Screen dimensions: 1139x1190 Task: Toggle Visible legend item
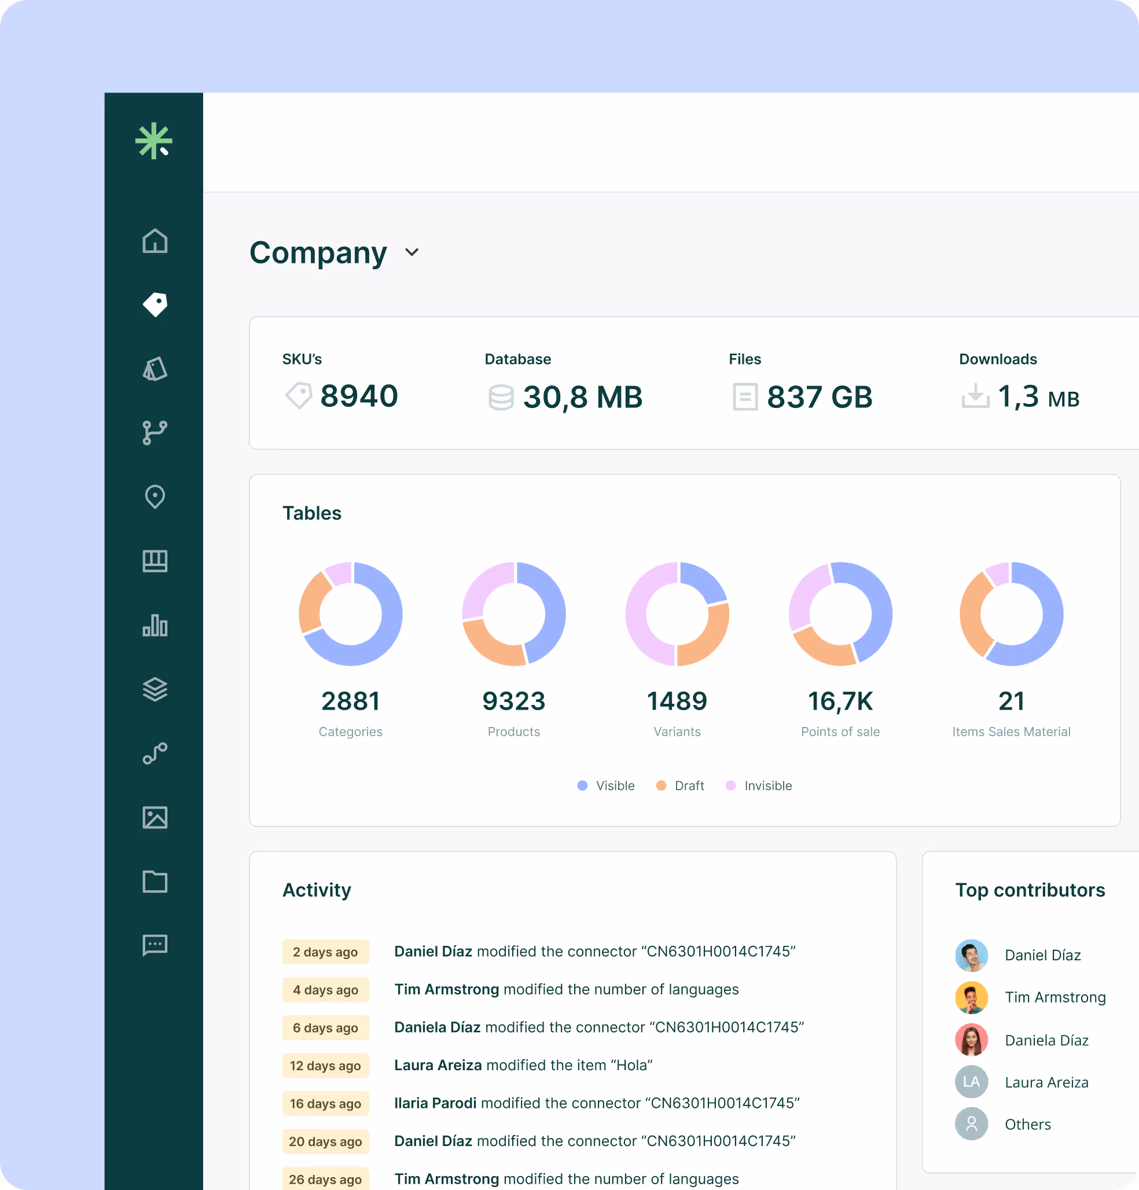click(x=606, y=785)
